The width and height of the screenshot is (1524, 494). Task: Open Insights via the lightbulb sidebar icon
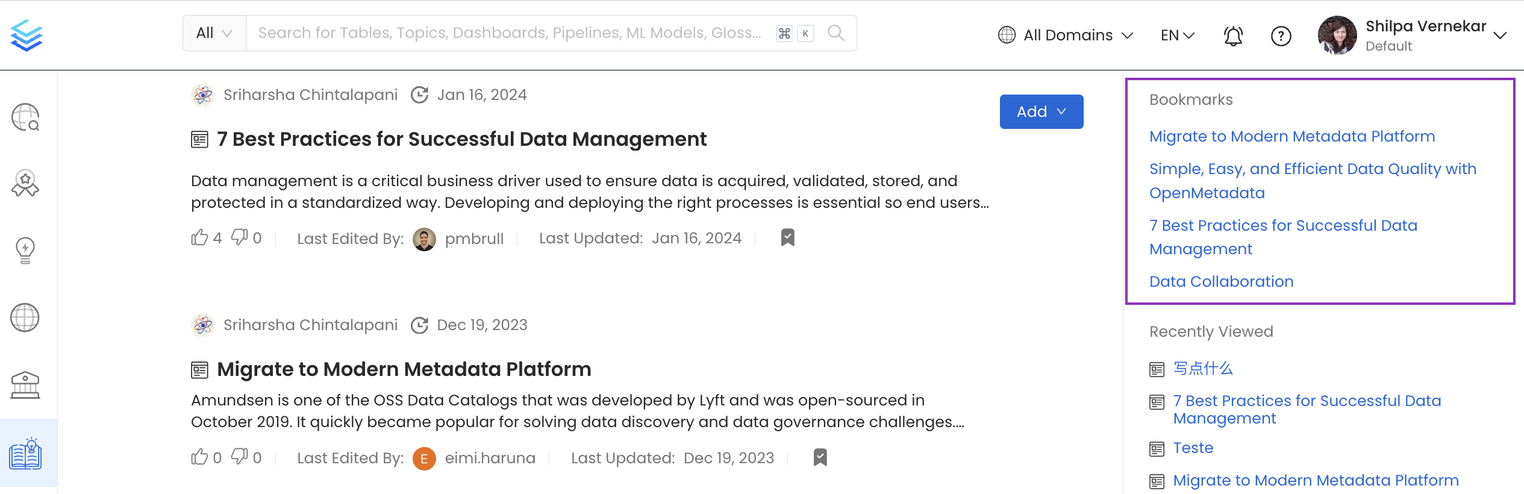tap(25, 251)
